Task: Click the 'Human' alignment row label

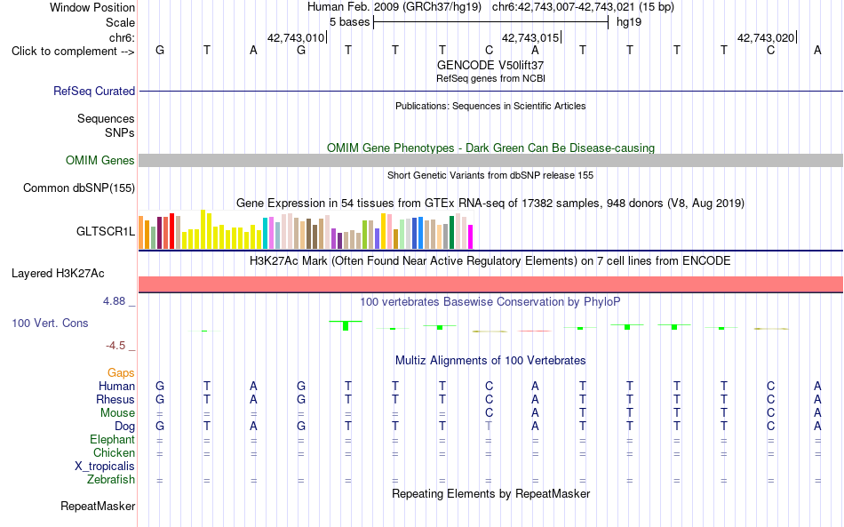Action: (116, 386)
